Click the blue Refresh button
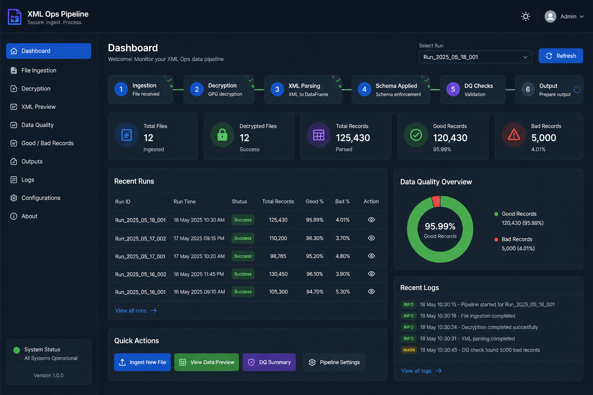The image size is (593, 395). click(561, 56)
